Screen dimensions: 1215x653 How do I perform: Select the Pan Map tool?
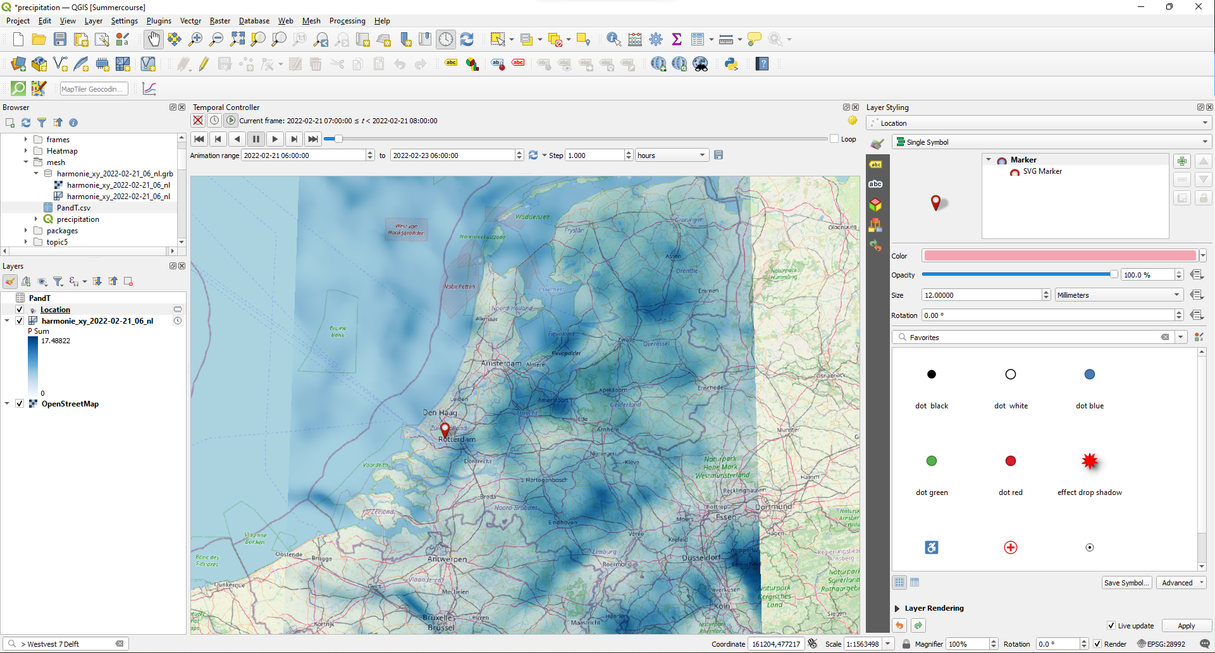coord(154,39)
